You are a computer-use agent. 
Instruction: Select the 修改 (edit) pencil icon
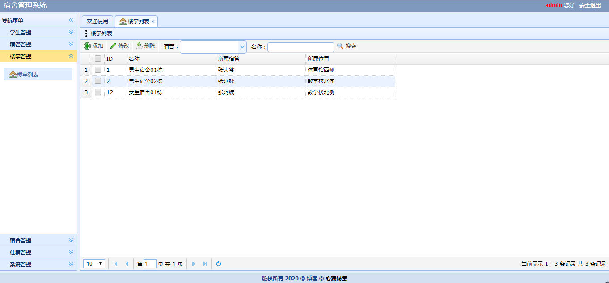(x=114, y=46)
